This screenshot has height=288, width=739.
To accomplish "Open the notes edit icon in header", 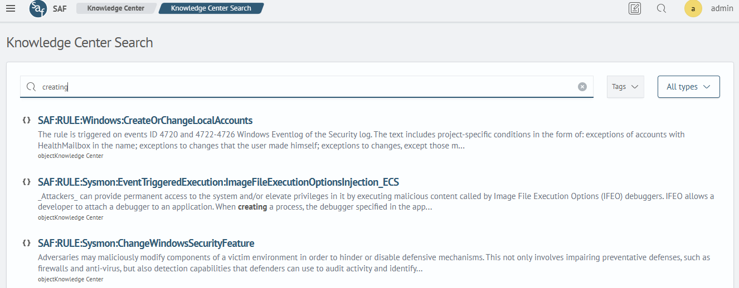I will pyautogui.click(x=634, y=8).
